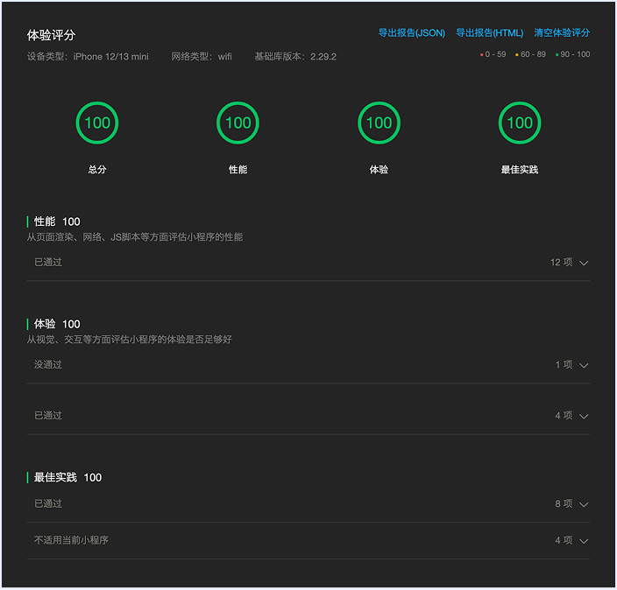Click the red 0 - 59 legend dot
This screenshot has width=617, height=590.
click(x=481, y=55)
